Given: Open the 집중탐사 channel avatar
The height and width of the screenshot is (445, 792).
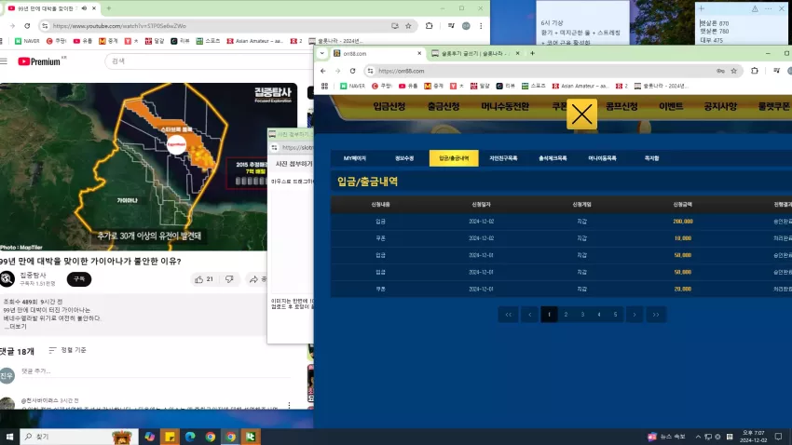Looking at the screenshot, I should (7, 278).
